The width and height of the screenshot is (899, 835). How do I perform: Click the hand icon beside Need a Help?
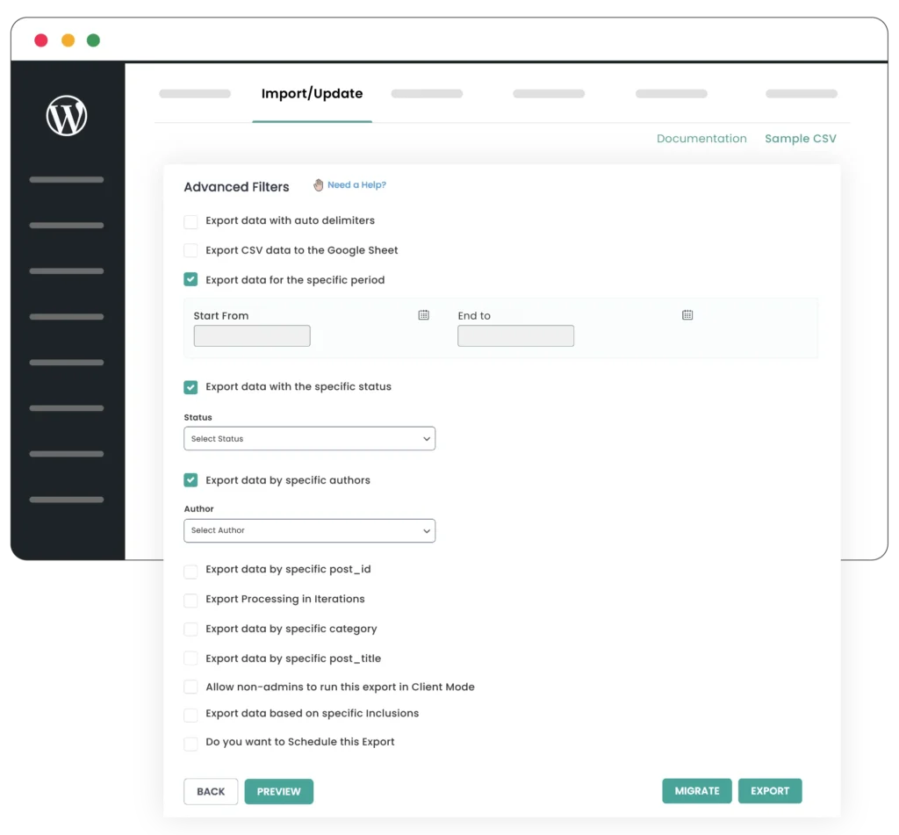[x=319, y=185]
